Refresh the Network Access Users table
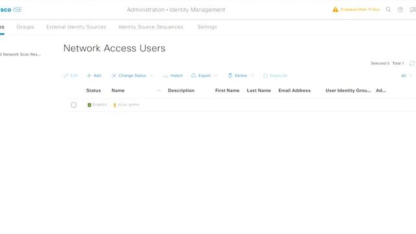Image resolution: width=416 pixels, height=234 pixels. click(412, 63)
